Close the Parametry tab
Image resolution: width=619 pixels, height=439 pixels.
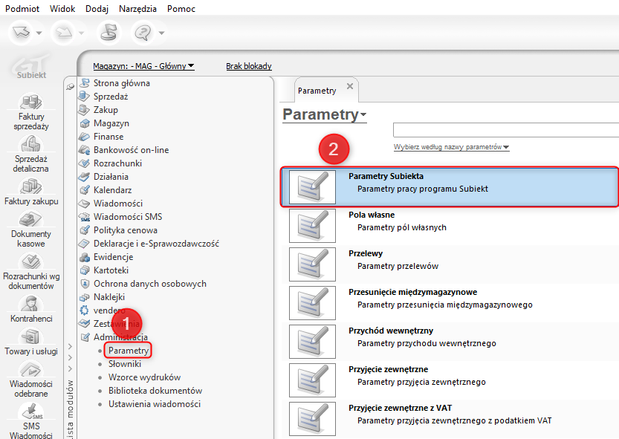[350, 88]
